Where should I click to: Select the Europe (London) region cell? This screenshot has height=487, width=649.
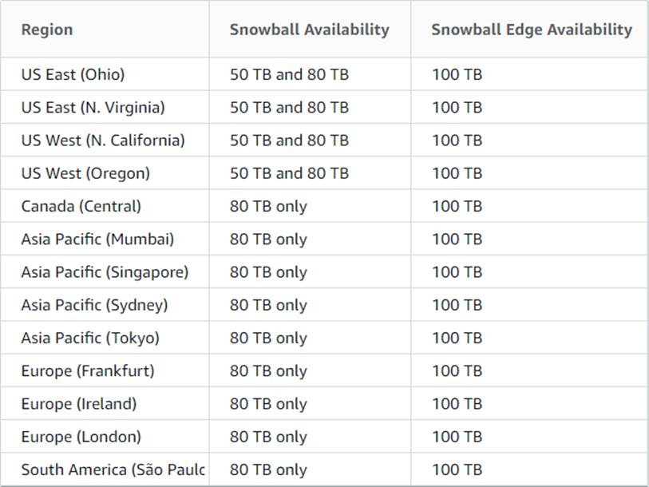81,437
